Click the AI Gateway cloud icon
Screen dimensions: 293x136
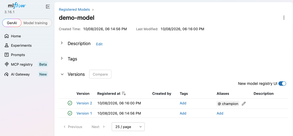[x=7, y=74]
